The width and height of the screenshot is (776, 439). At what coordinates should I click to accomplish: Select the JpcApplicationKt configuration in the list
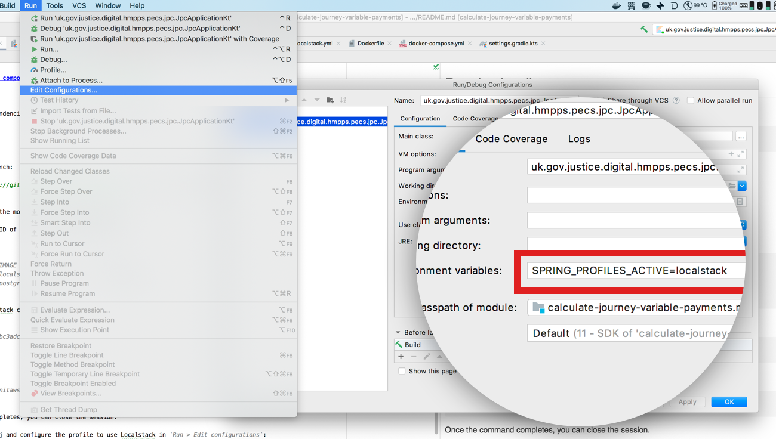(x=342, y=122)
